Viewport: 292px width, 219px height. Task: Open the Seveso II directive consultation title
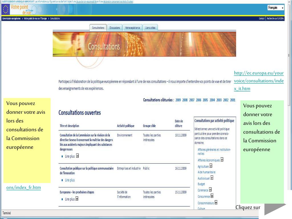[x=86, y=142]
